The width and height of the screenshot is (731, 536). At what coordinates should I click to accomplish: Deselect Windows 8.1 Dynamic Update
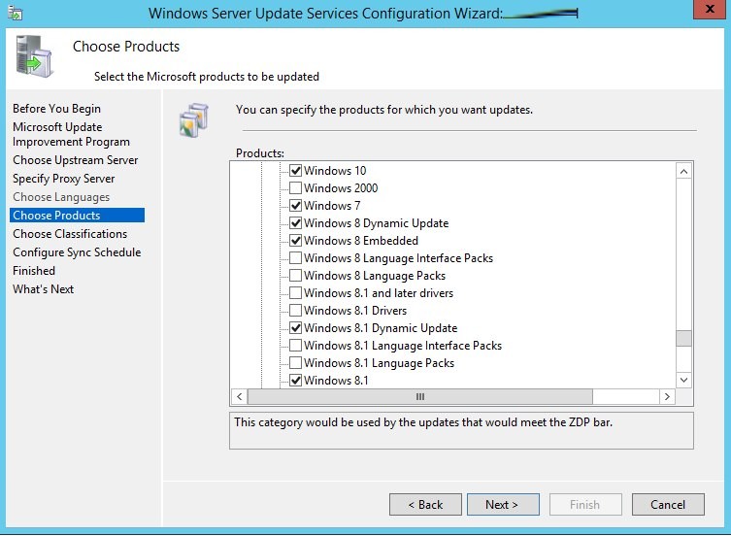click(296, 328)
